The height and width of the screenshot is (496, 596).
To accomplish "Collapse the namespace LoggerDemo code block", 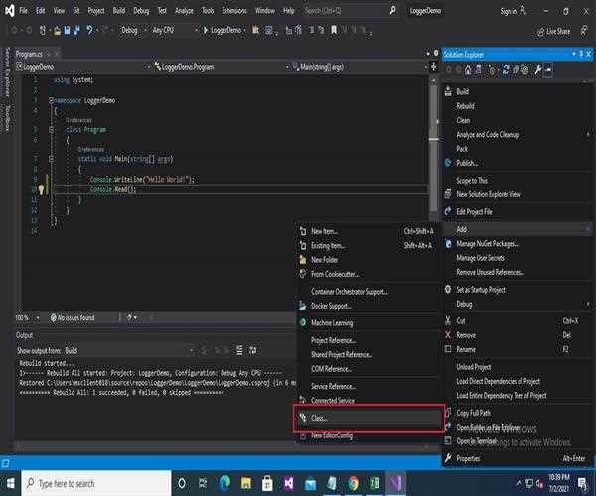I will [50, 101].
